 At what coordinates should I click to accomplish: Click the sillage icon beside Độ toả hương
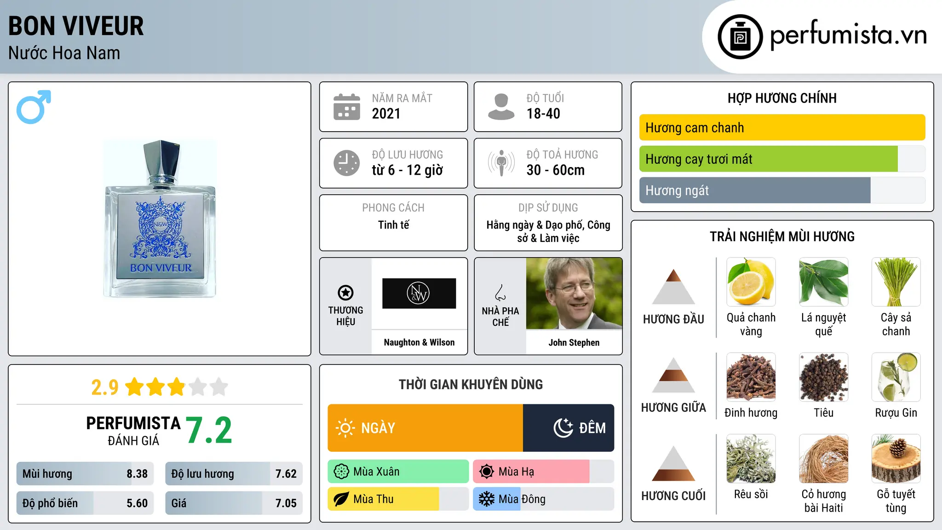pos(501,163)
